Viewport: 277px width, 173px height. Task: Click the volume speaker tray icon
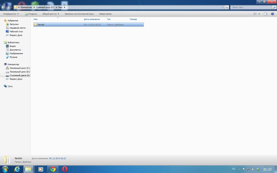coord(253,169)
